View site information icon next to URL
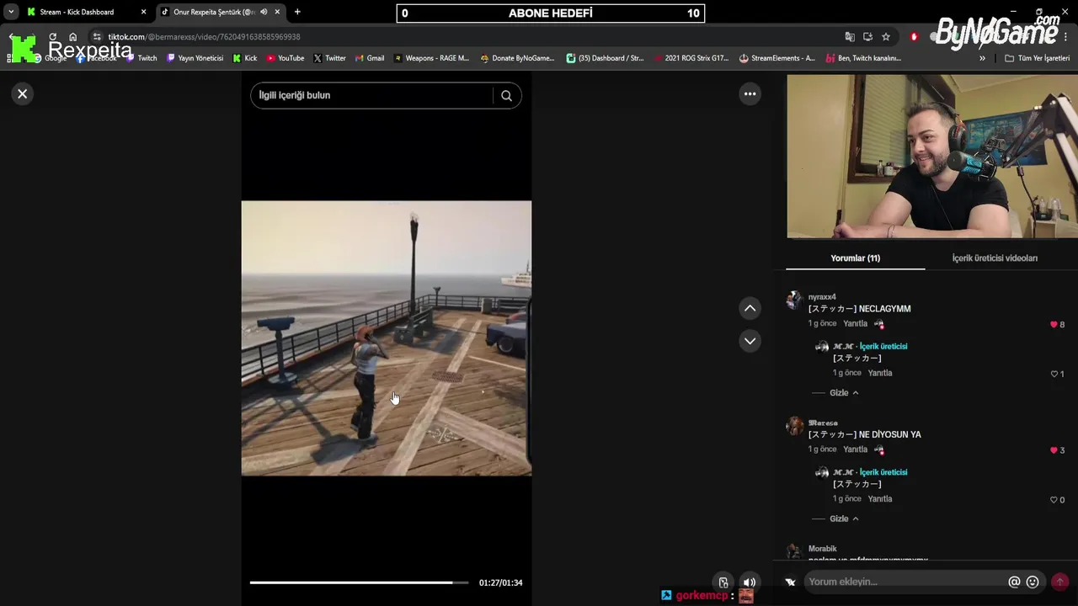Image resolution: width=1078 pixels, height=606 pixels. (x=97, y=37)
